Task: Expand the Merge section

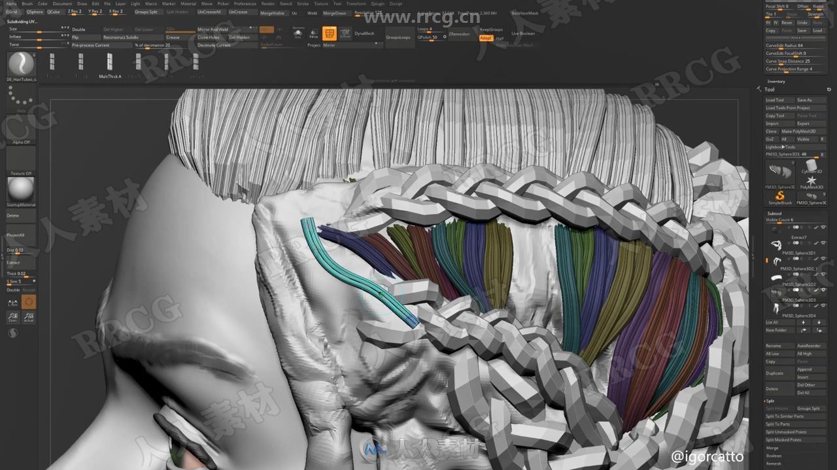Action: (x=772, y=448)
